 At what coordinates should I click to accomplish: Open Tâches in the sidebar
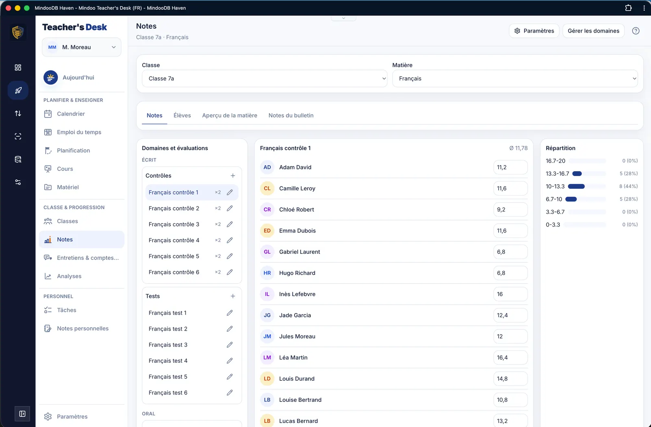coord(81,310)
